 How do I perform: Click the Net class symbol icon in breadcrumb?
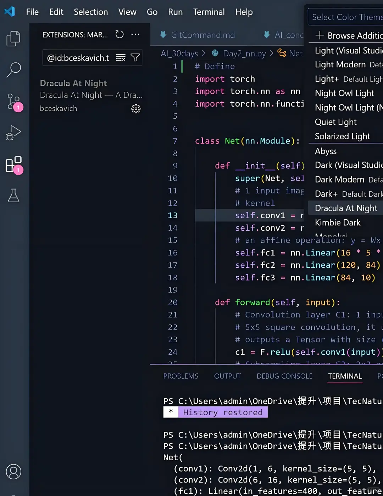coord(282,53)
